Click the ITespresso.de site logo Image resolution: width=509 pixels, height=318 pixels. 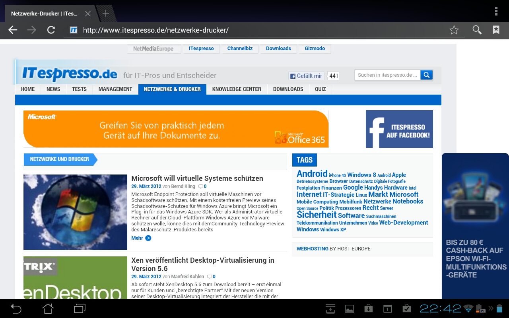(x=70, y=73)
